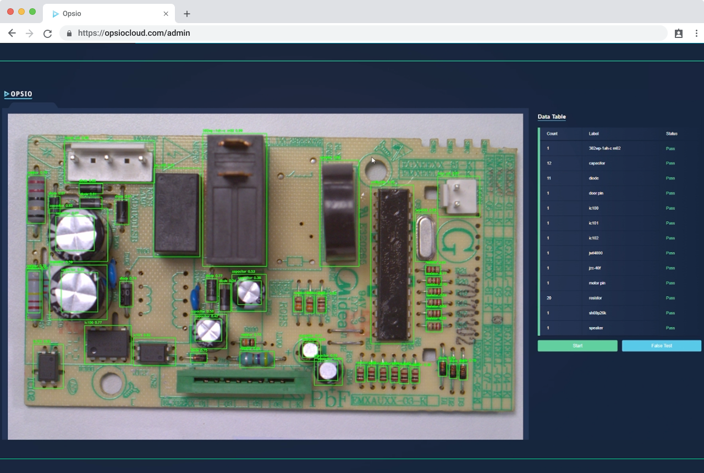Viewport: 704px width, 473px height.
Task: Click the Count column header
Action: tap(553, 133)
